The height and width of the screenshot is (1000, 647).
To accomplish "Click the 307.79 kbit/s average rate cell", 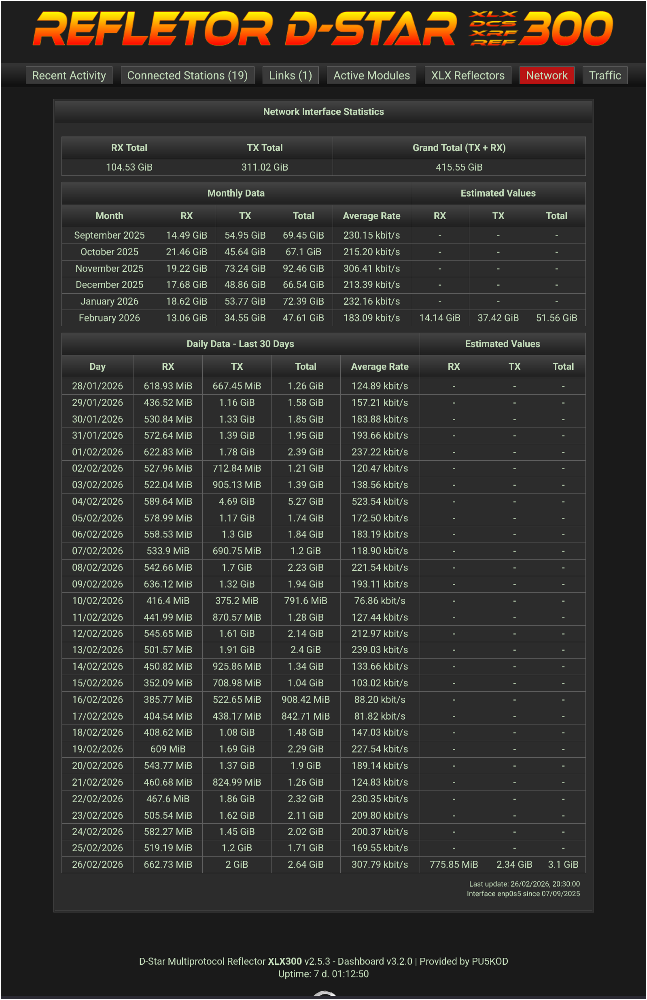I will (379, 865).
